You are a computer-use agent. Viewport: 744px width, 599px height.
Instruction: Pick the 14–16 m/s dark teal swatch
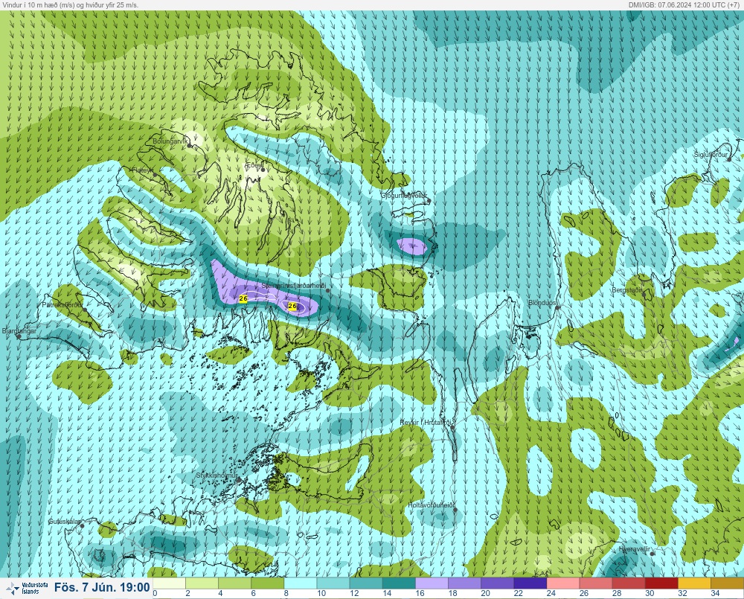pos(399,583)
